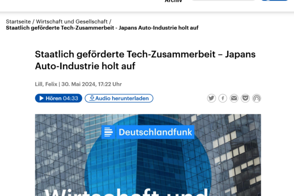Save the article to Pocket
Viewport: 294px width, 196px height.
[x=245, y=98]
